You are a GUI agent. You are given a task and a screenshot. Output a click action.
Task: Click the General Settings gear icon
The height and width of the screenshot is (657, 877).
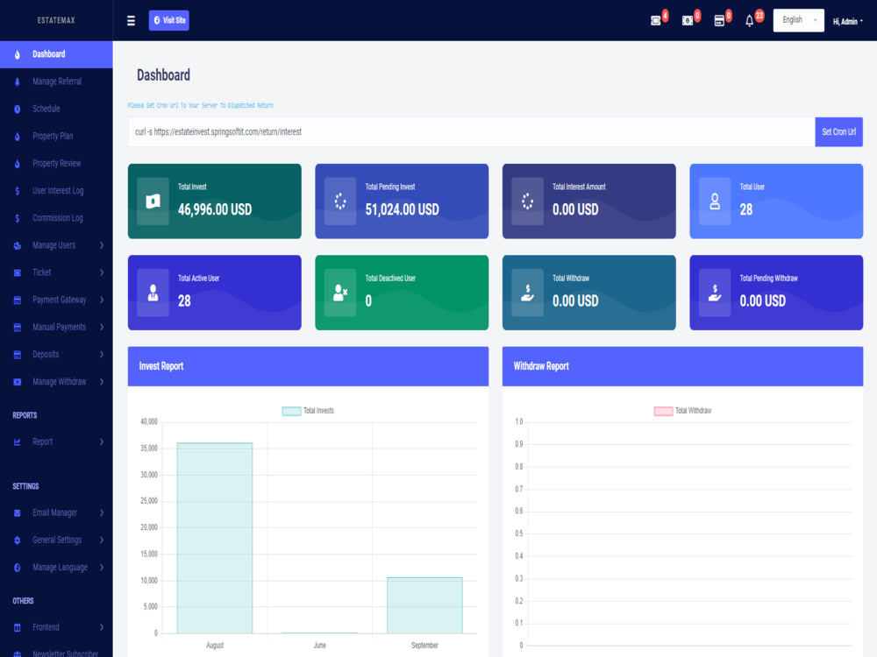(x=18, y=540)
